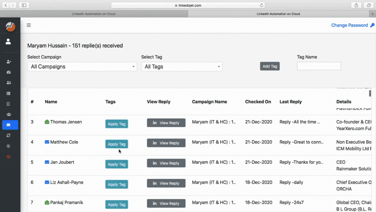This screenshot has height=212, width=376.
Task: Click the green open-envelope icon beside Pankaj Pramanik
Action: click(x=47, y=202)
